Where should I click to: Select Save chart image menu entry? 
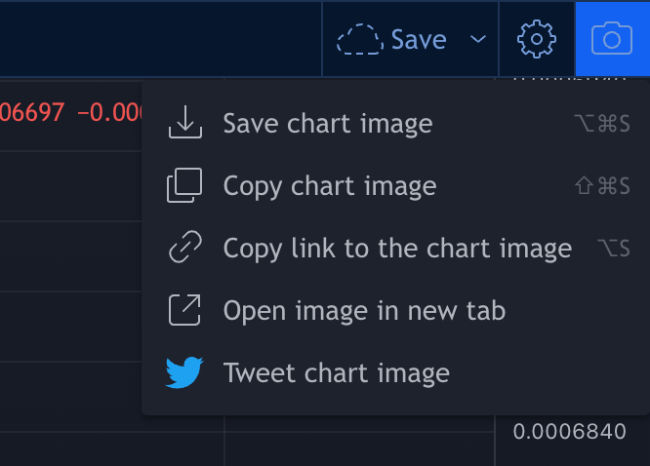(327, 124)
